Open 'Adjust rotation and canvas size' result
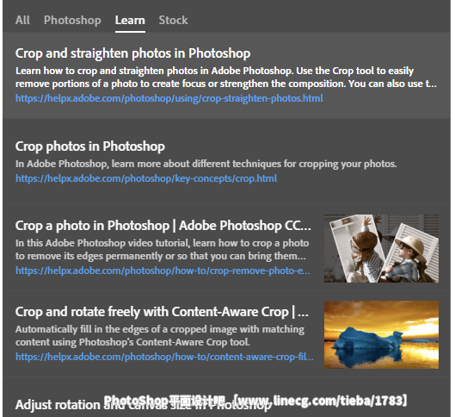455x417 pixels. 144,405
